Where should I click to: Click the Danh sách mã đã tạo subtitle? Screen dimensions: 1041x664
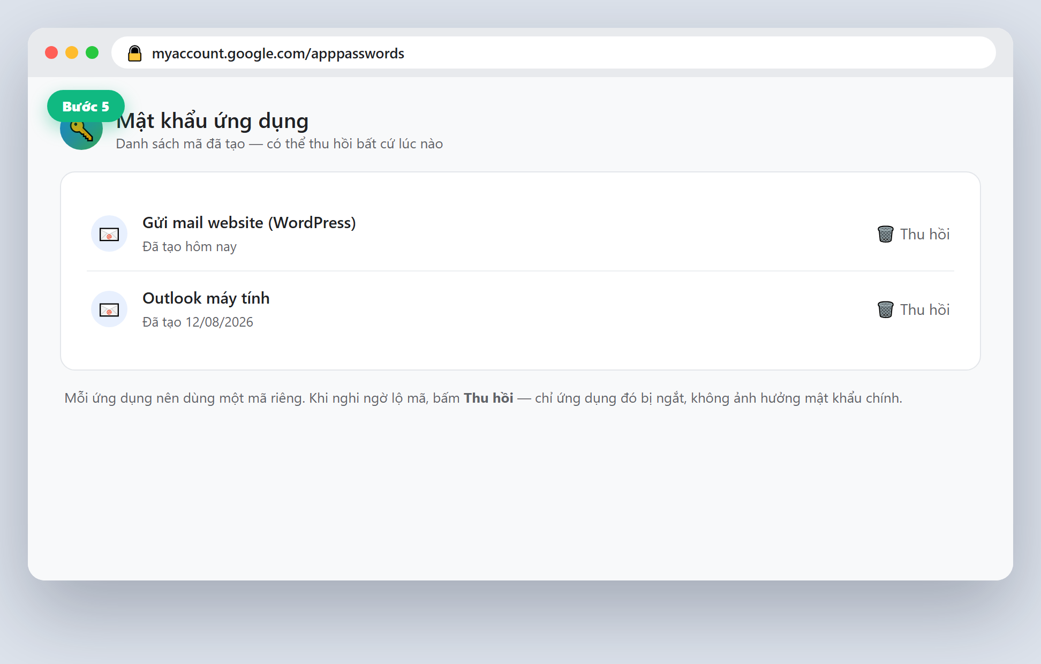pyautogui.click(x=280, y=144)
